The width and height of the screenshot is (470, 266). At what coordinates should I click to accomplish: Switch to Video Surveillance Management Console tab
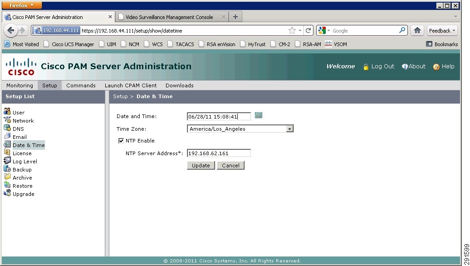pos(171,17)
